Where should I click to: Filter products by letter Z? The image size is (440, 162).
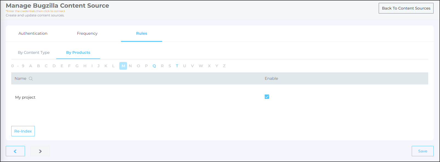(x=224, y=66)
